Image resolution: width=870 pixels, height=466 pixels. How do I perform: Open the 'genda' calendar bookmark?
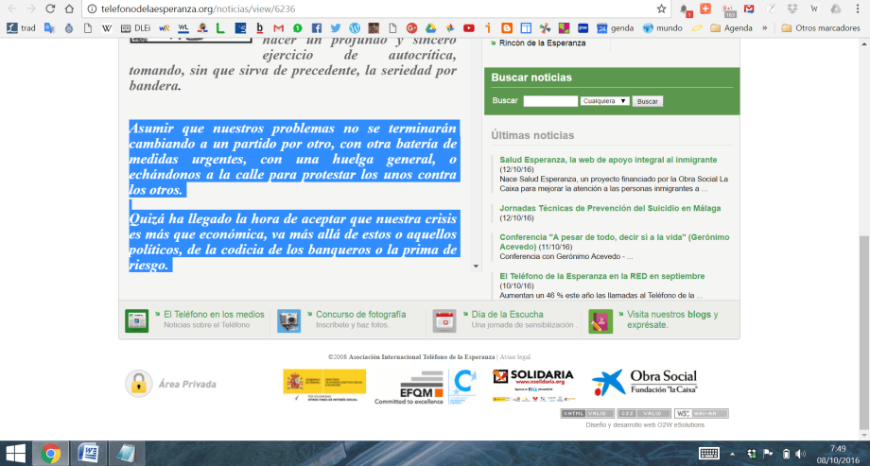pos(616,27)
